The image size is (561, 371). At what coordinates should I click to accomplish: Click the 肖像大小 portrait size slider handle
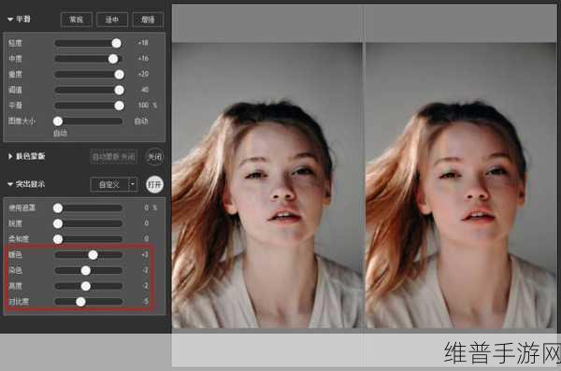pyautogui.click(x=58, y=121)
